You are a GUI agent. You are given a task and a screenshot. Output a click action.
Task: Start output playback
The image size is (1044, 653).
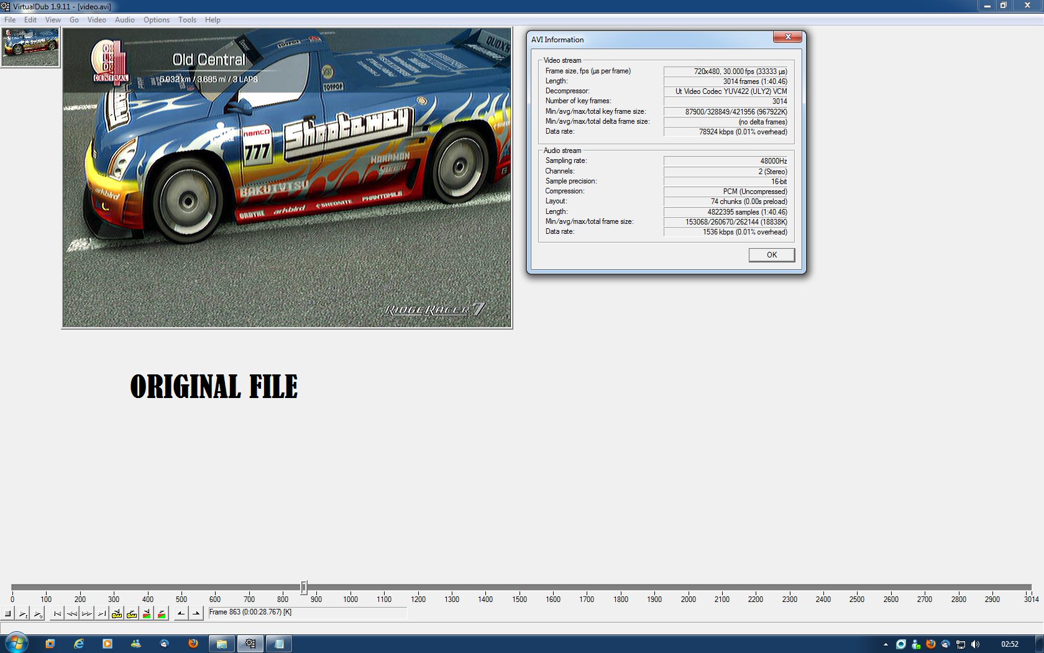[38, 614]
